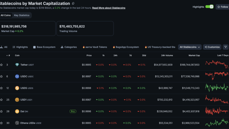
Task: Sort table by Coin column
Action: [x=17, y=55]
